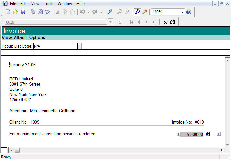Click the horizontal scrollbar left arrow
The height and width of the screenshot is (160, 231).
point(12,150)
